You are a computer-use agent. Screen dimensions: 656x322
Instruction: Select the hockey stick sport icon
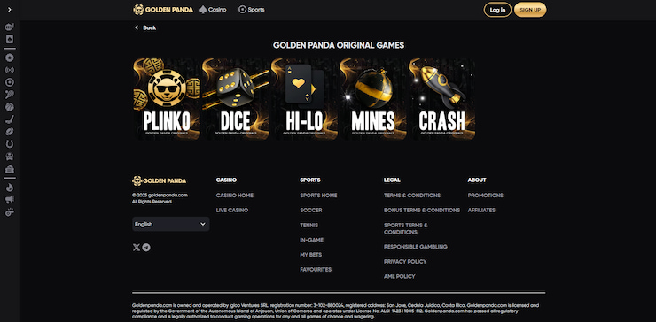pyautogui.click(x=10, y=119)
